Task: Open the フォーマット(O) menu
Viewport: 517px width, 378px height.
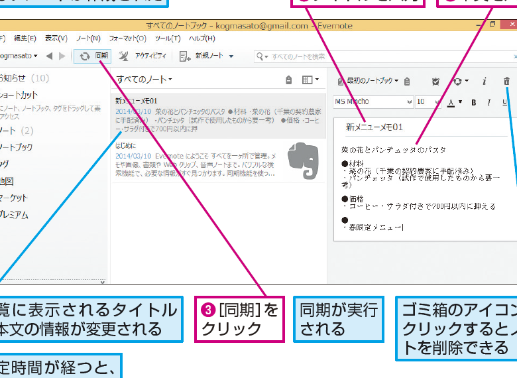Action: pos(128,38)
